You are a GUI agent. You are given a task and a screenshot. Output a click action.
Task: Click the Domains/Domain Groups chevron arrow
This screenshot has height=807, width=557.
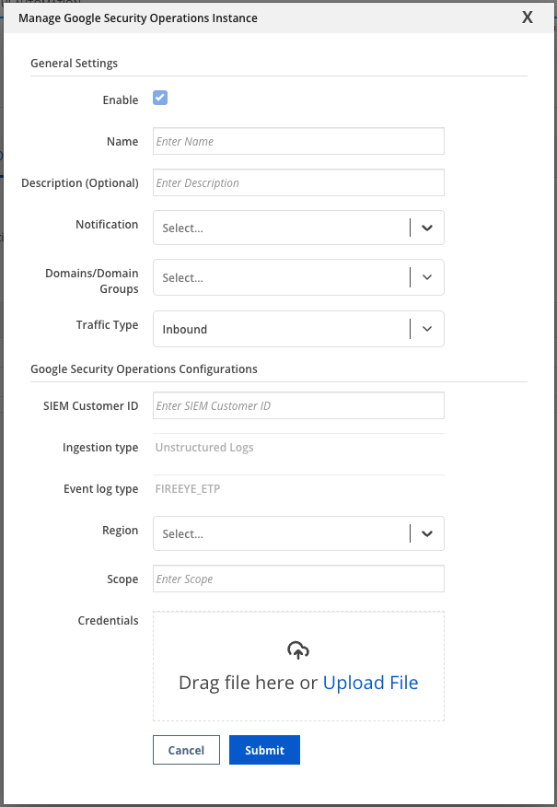(427, 277)
